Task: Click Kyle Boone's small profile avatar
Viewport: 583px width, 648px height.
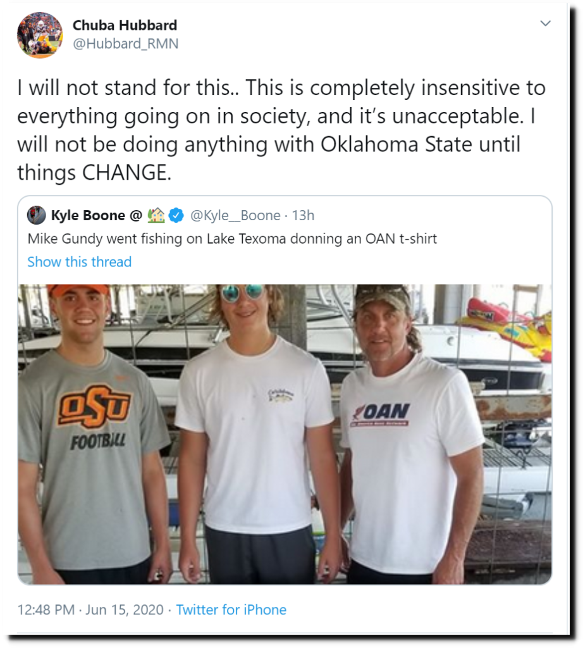Action: tap(37, 215)
